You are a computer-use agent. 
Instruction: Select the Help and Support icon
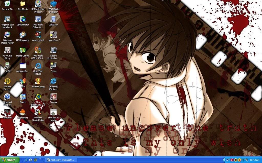(7, 100)
